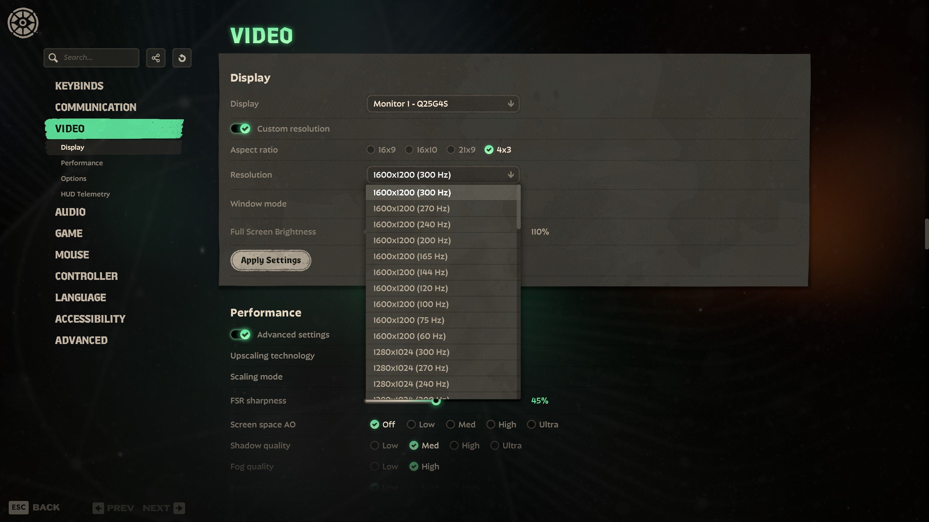Toggle the Custom resolution switch
The width and height of the screenshot is (929, 522).
pyautogui.click(x=240, y=129)
